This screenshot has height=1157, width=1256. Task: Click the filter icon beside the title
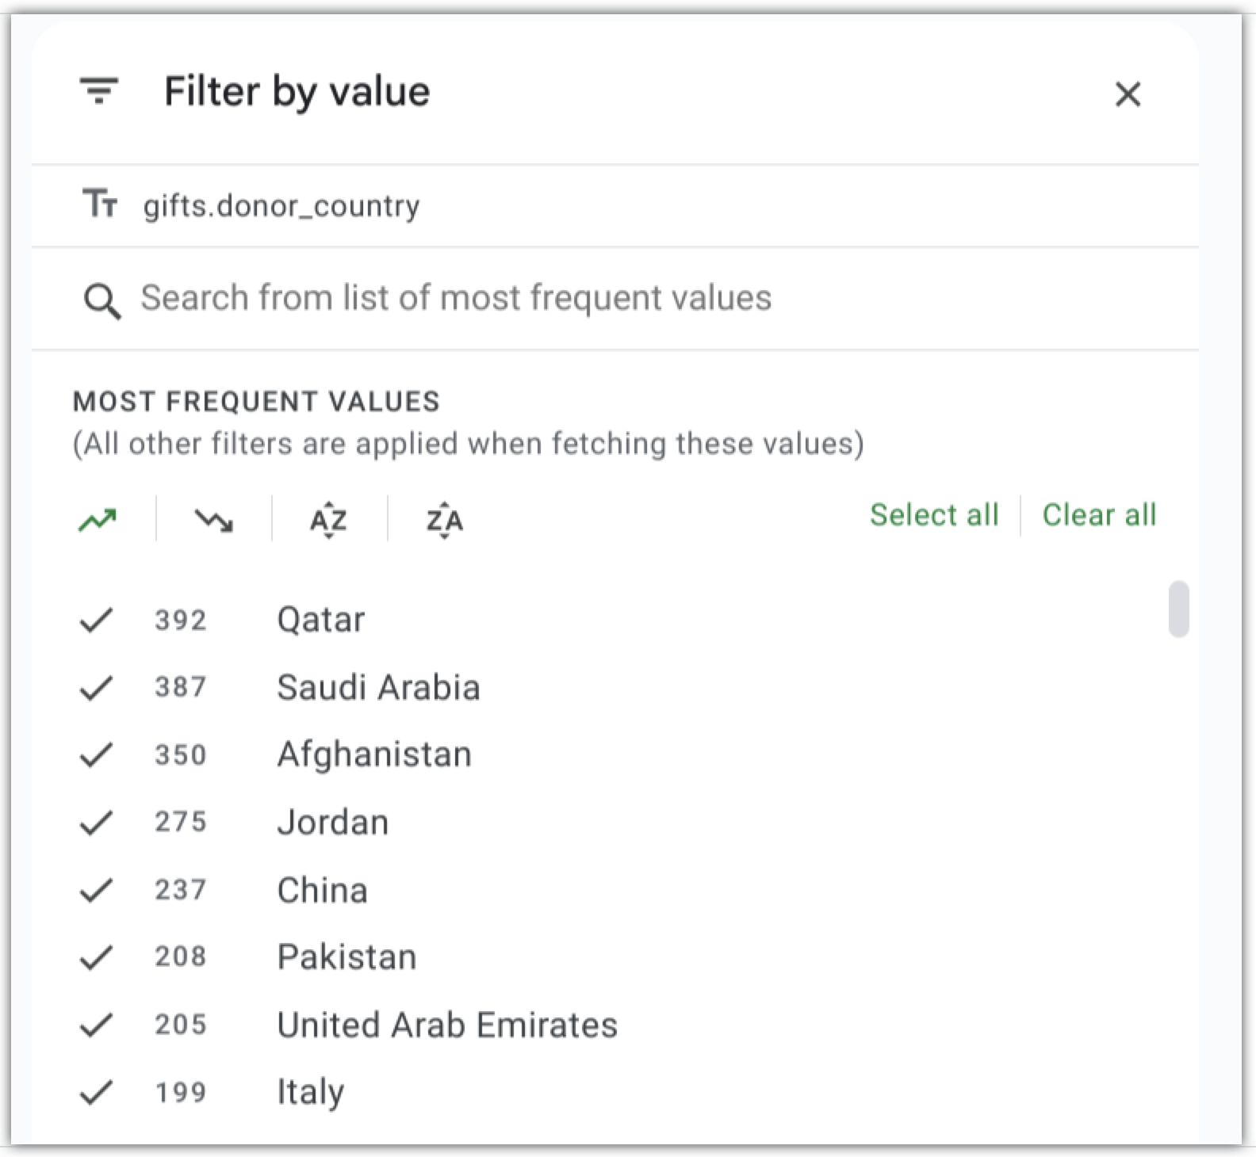click(99, 90)
